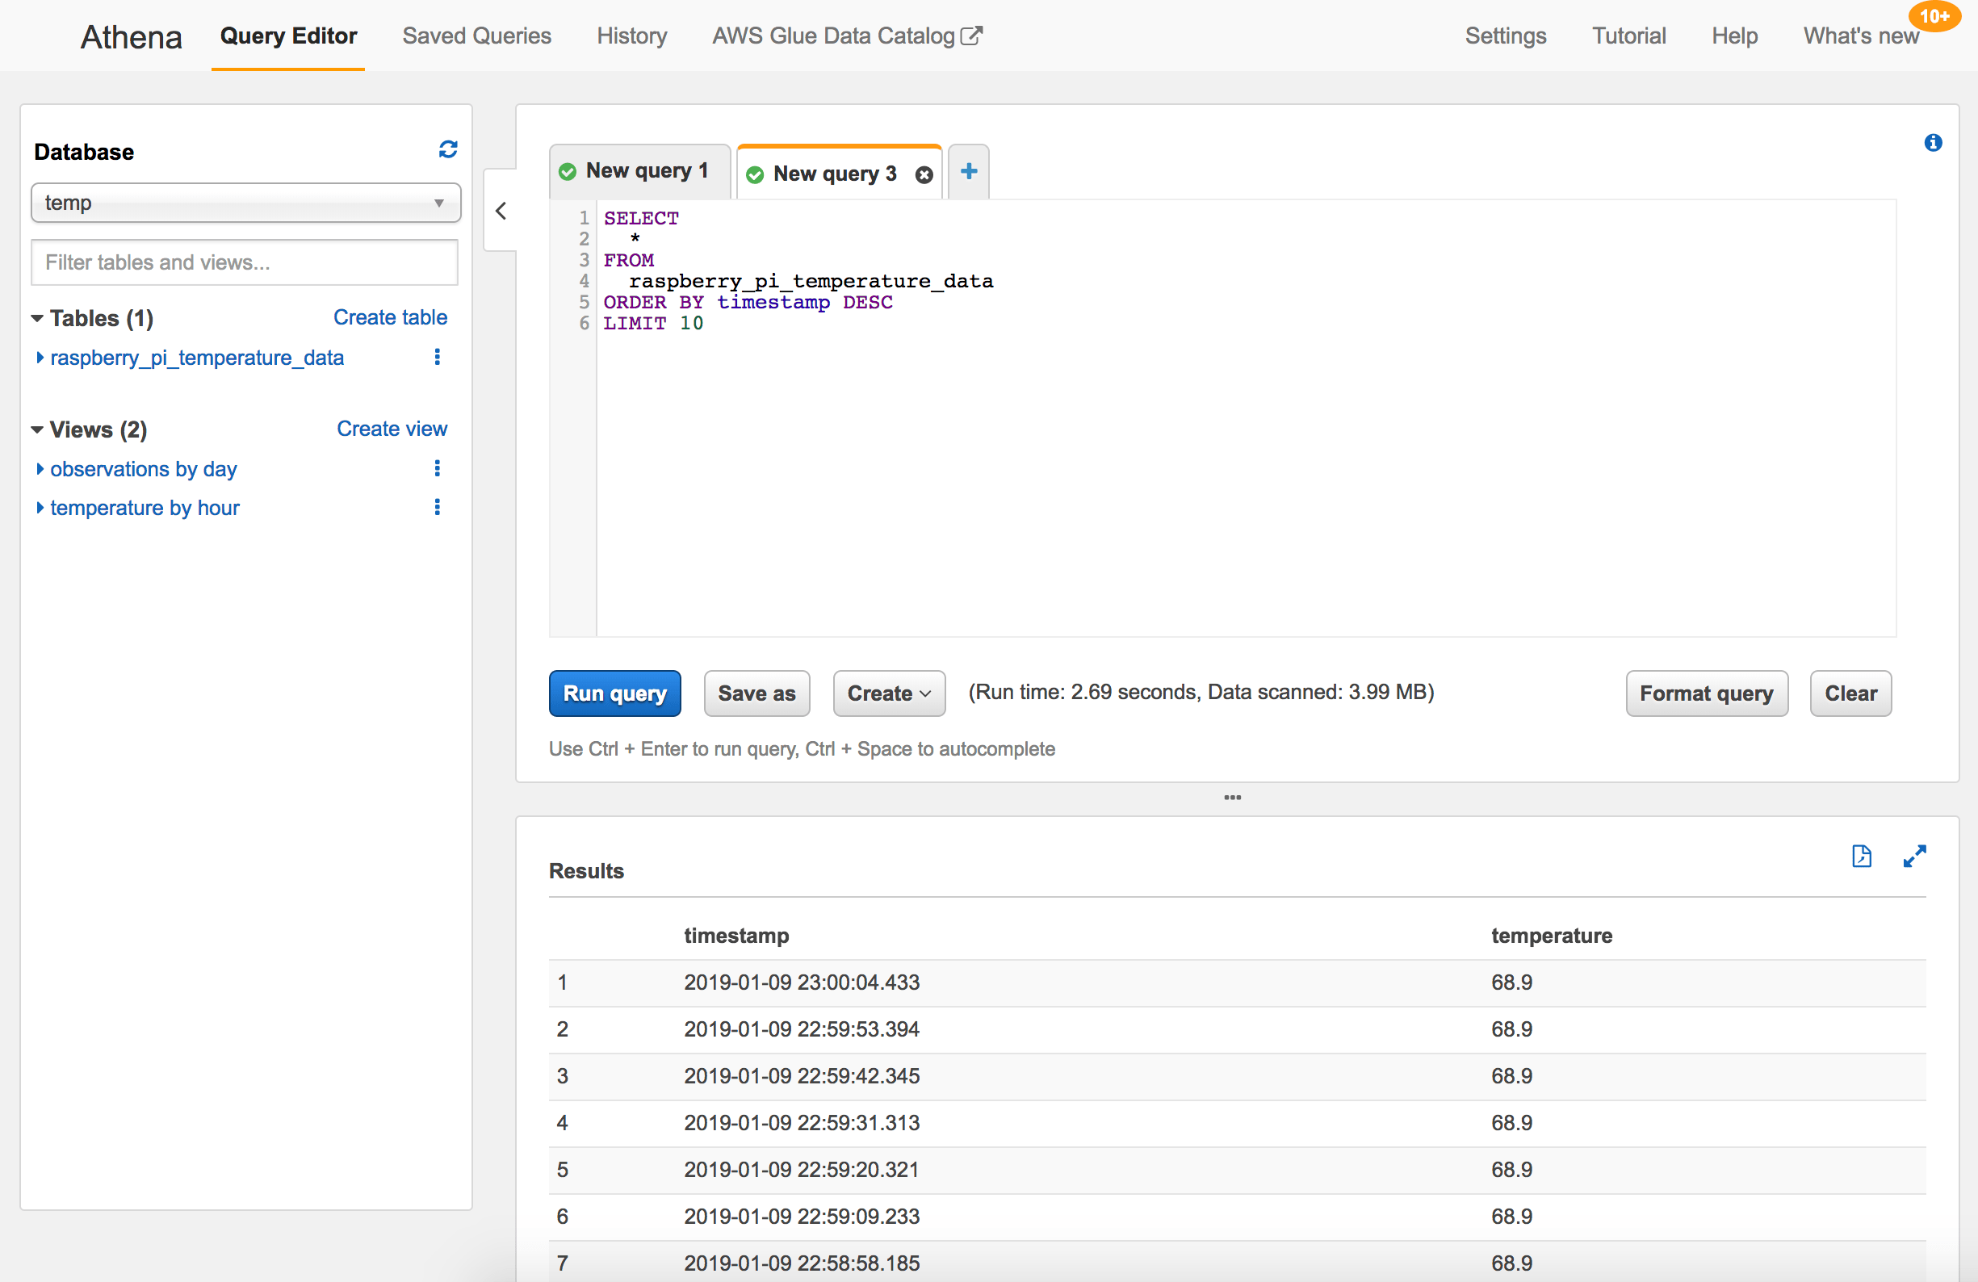Open options menu for raspberry_pi_temperature_data table

coord(437,358)
